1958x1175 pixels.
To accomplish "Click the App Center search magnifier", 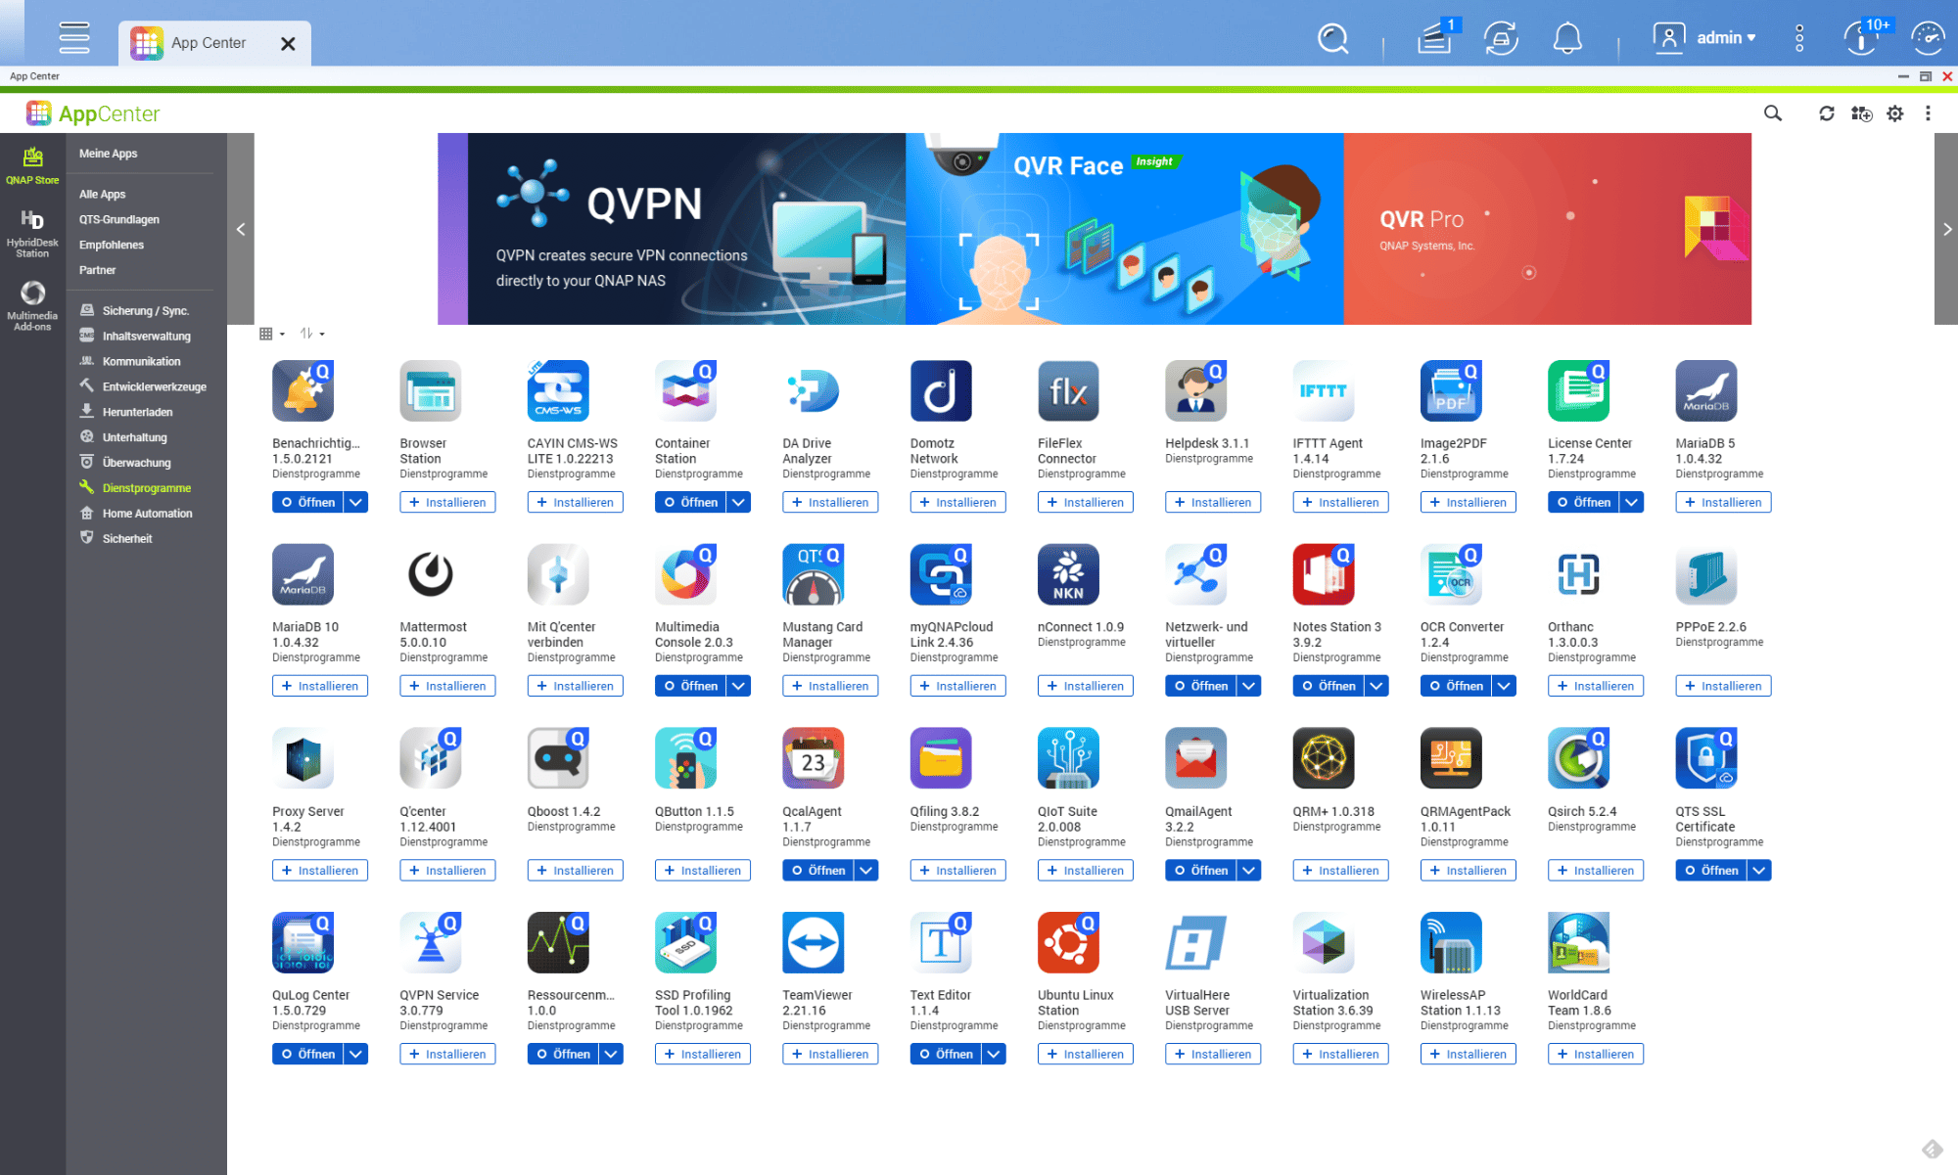I will 1772,113.
